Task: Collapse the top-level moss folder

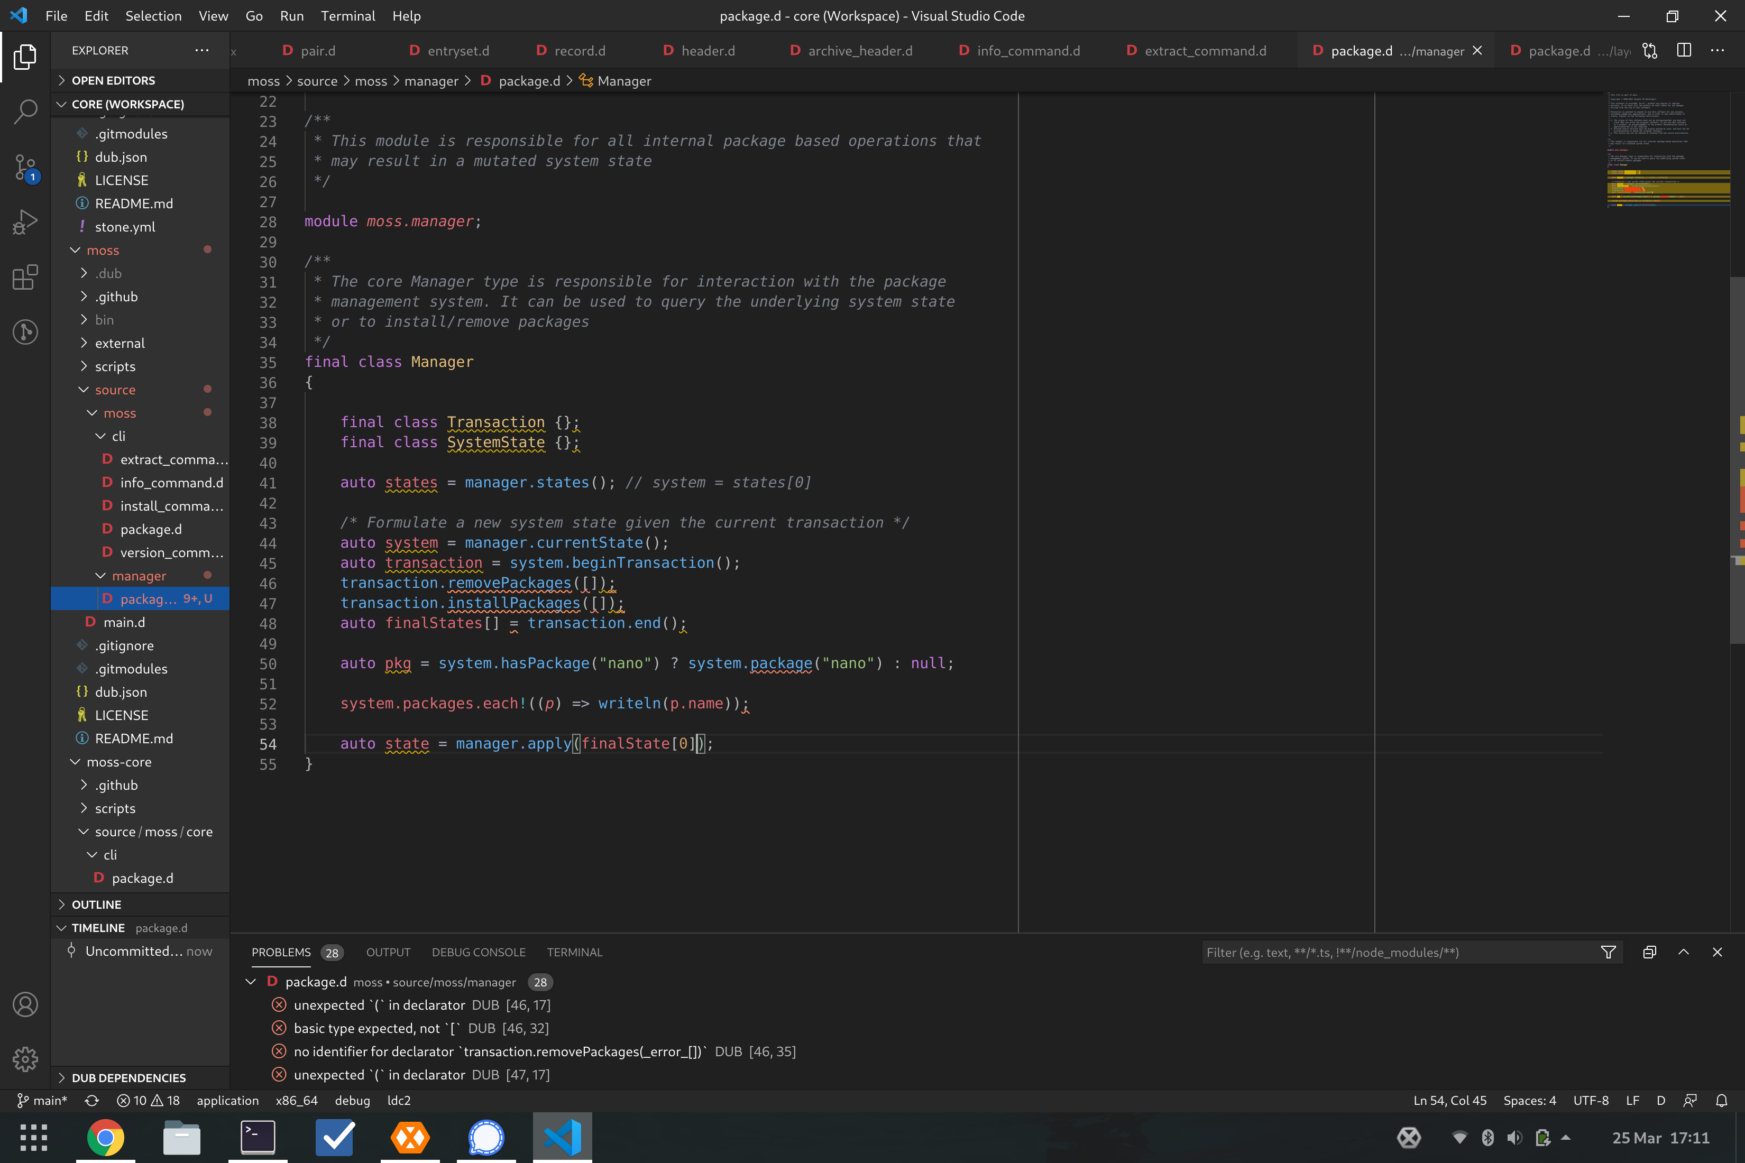Action: (x=140, y=250)
